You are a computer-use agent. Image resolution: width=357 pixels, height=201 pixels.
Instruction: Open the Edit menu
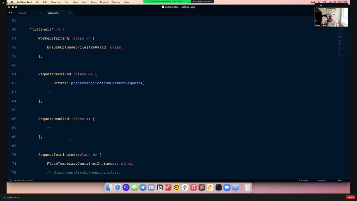(45, 2)
